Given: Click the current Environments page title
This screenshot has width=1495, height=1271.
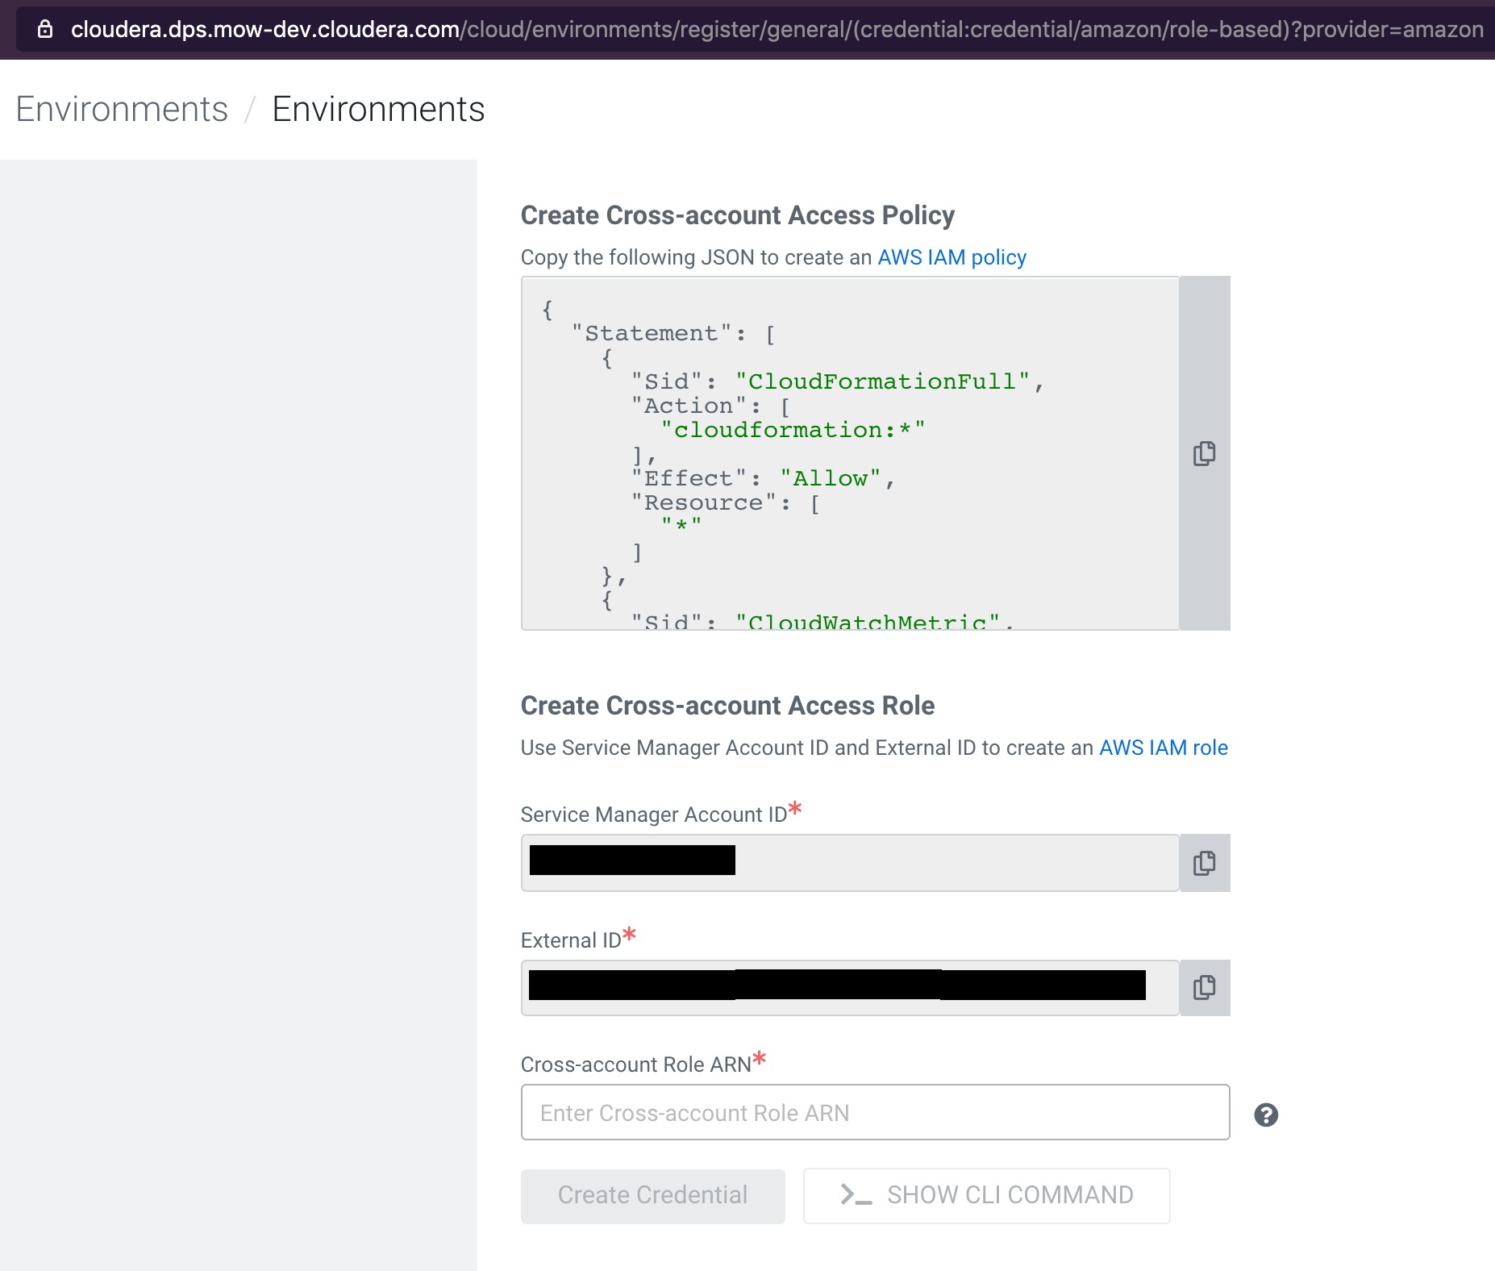Looking at the screenshot, I should tap(378, 109).
